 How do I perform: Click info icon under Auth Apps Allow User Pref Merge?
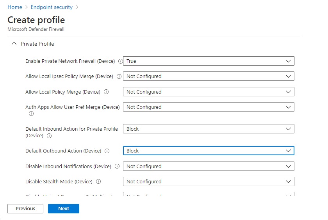(x=31, y=114)
